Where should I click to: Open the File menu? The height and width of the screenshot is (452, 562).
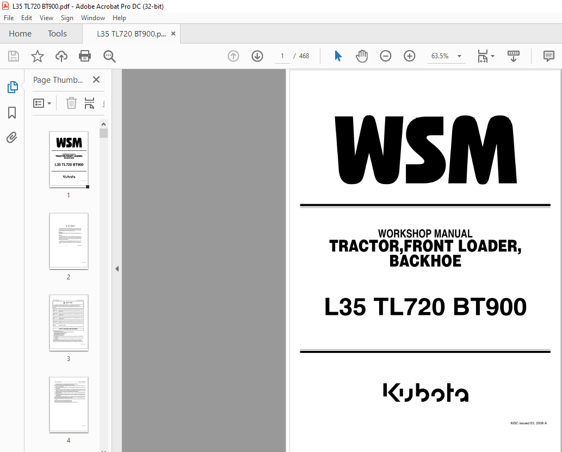(9, 18)
